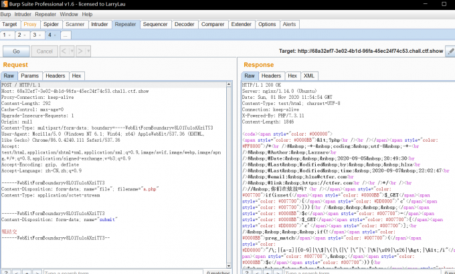Select the Repeater tool tab

point(125,24)
